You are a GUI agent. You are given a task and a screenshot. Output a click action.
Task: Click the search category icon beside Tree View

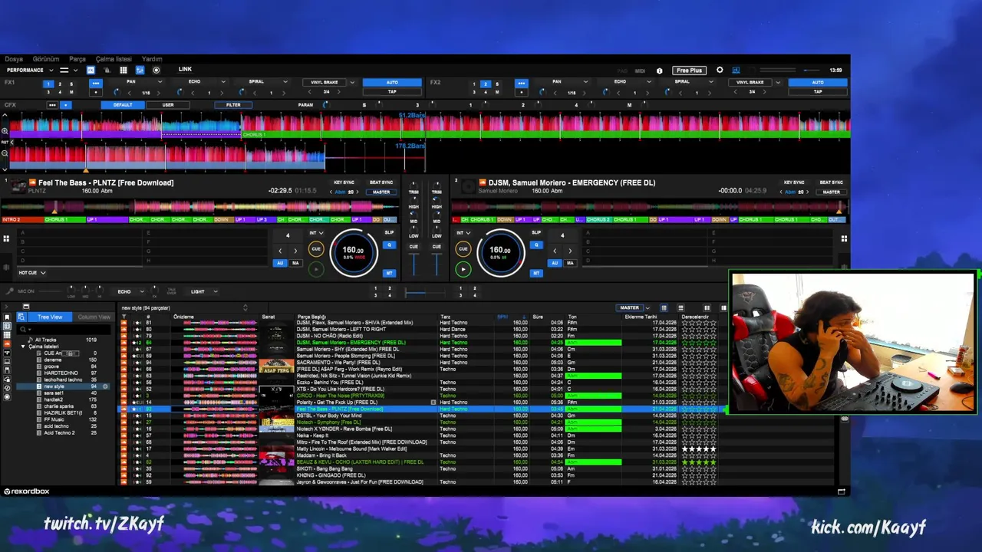pyautogui.click(x=21, y=317)
